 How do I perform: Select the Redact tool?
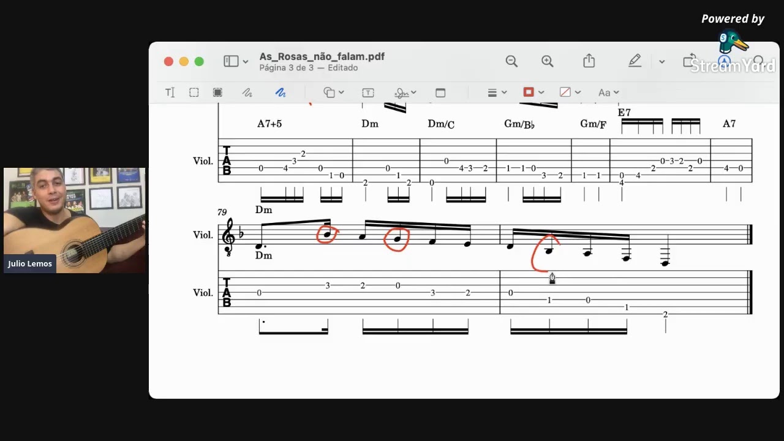(217, 92)
